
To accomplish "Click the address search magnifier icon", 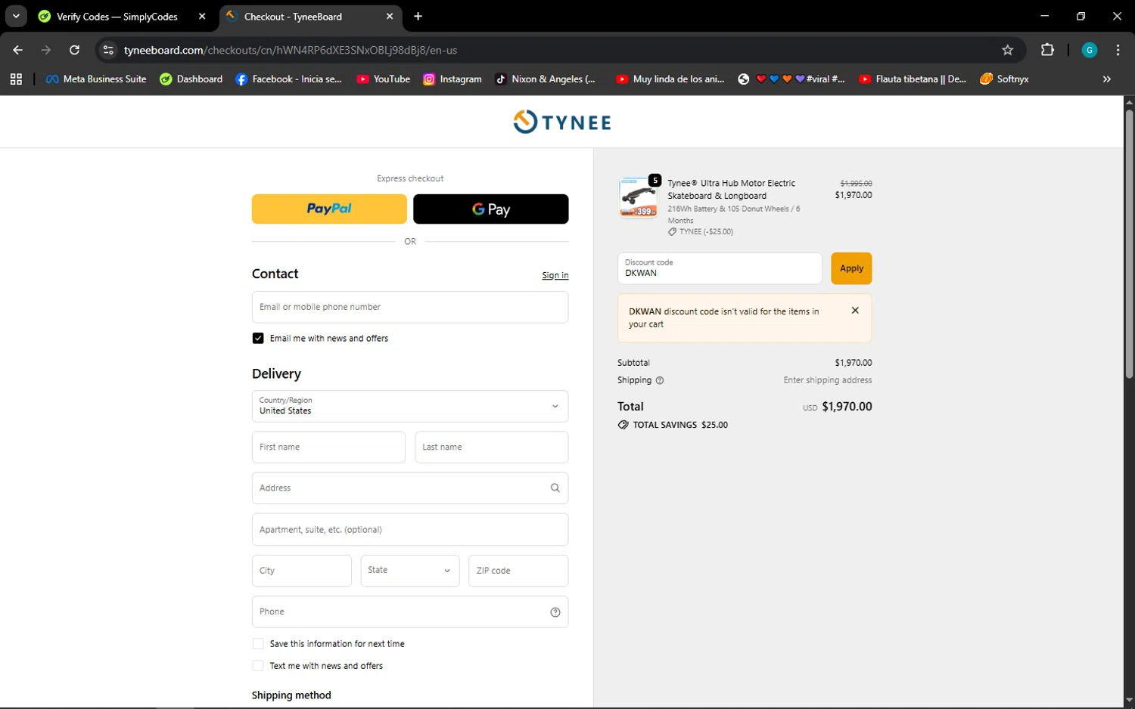I will (x=555, y=488).
